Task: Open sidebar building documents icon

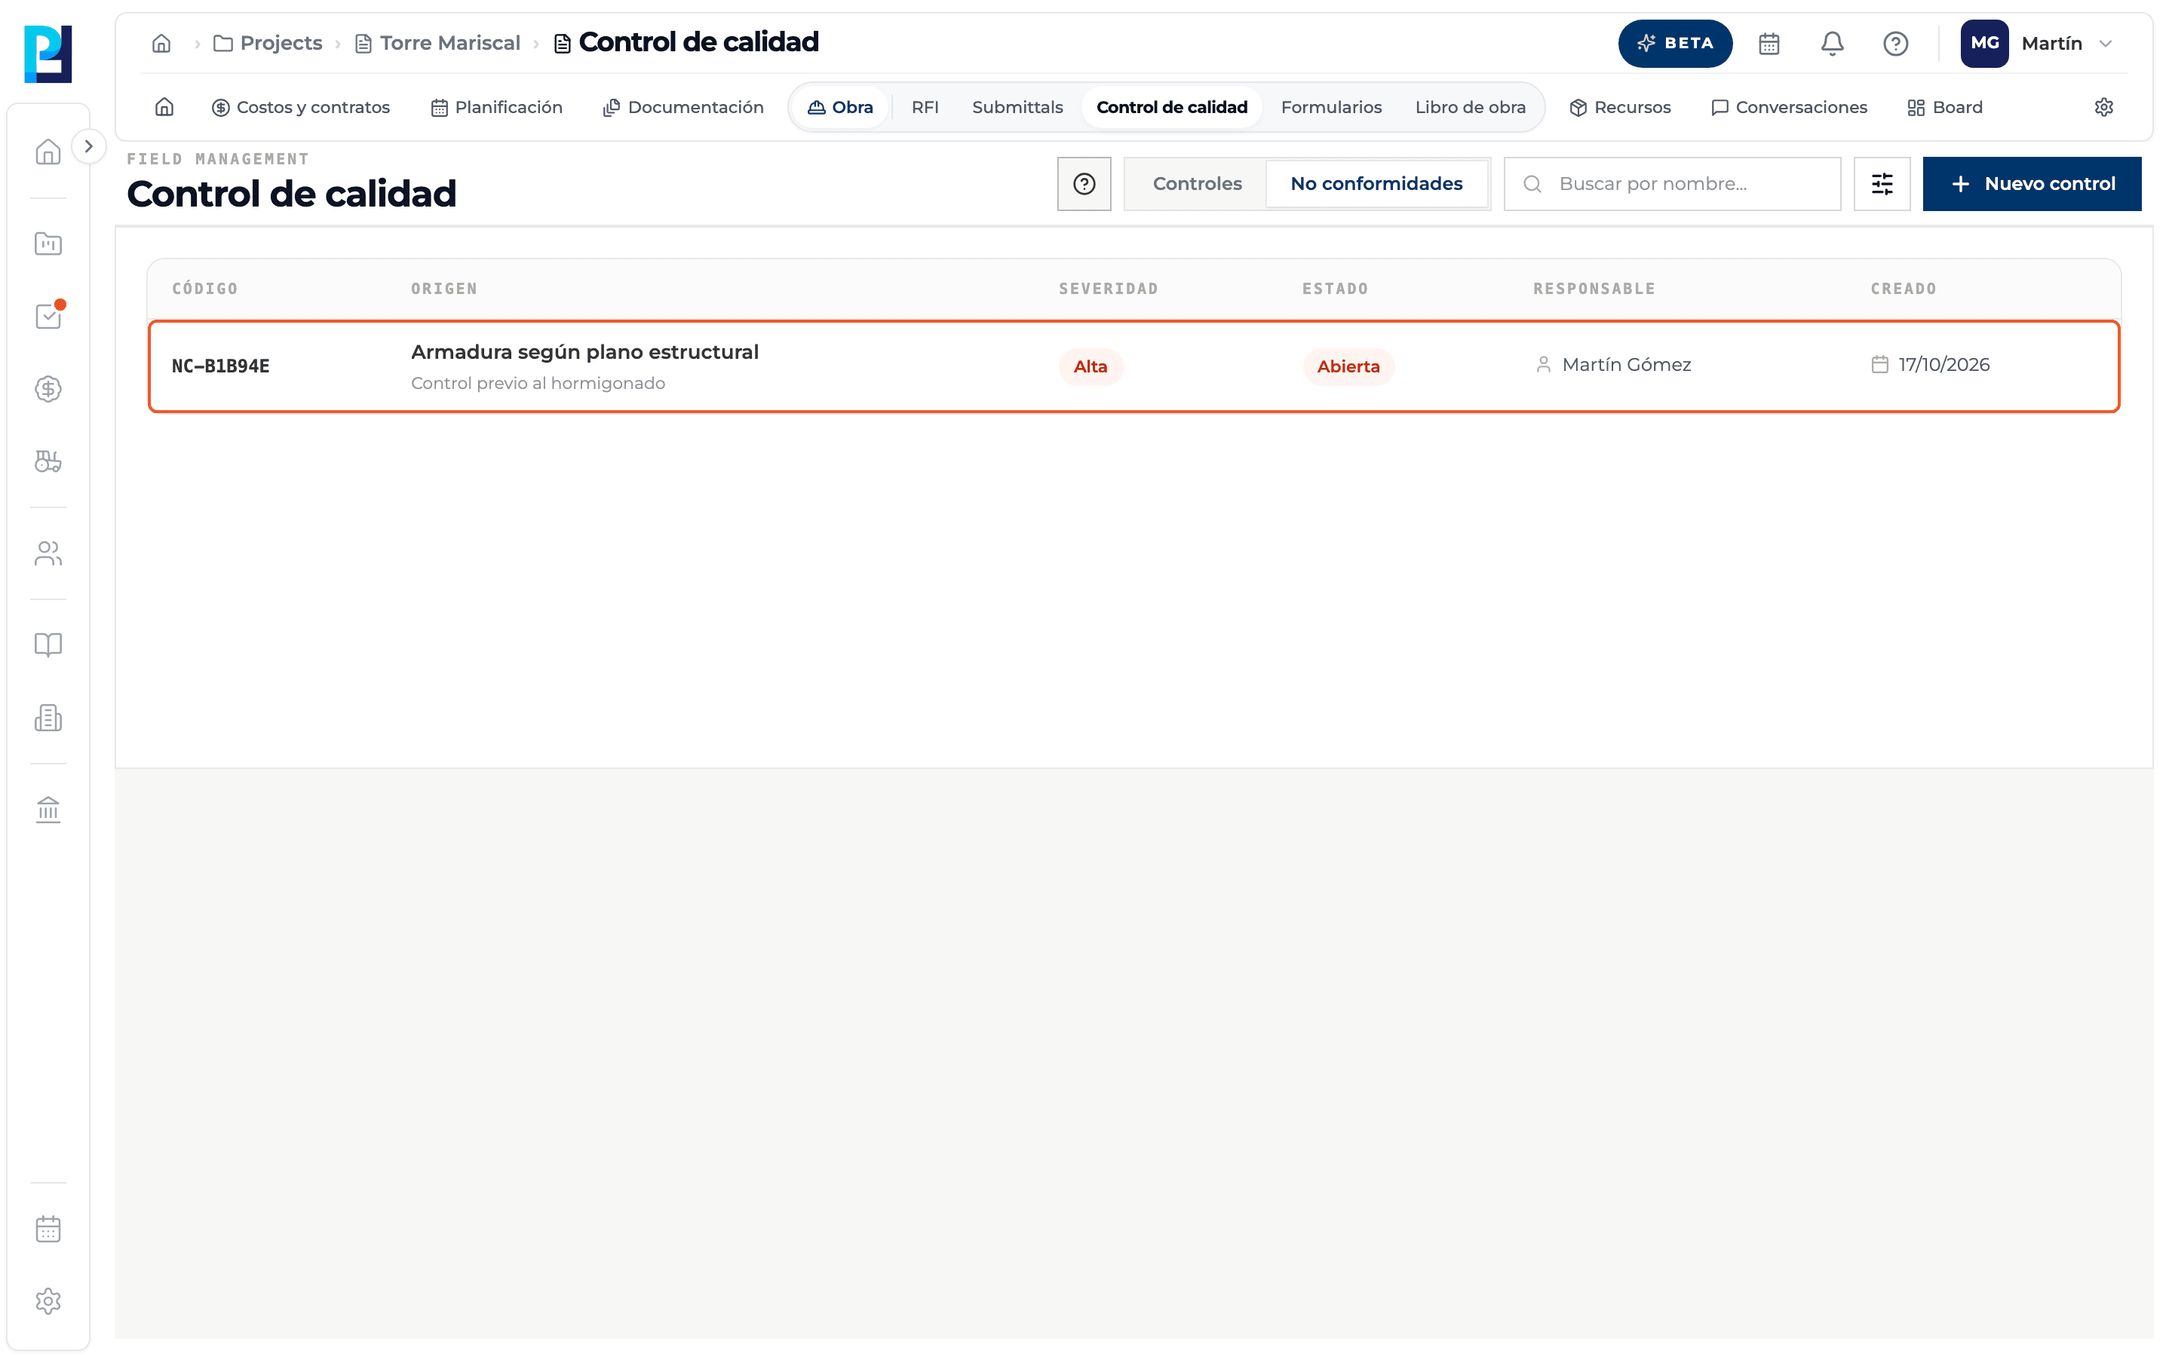Action: [x=48, y=717]
